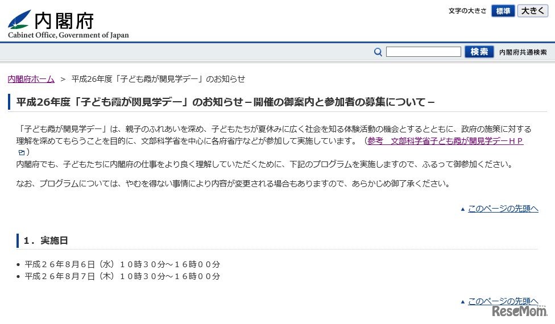Click Cabinet Office, Government of Japan text
Image resolution: width=555 pixels, height=324 pixels.
[x=68, y=35]
